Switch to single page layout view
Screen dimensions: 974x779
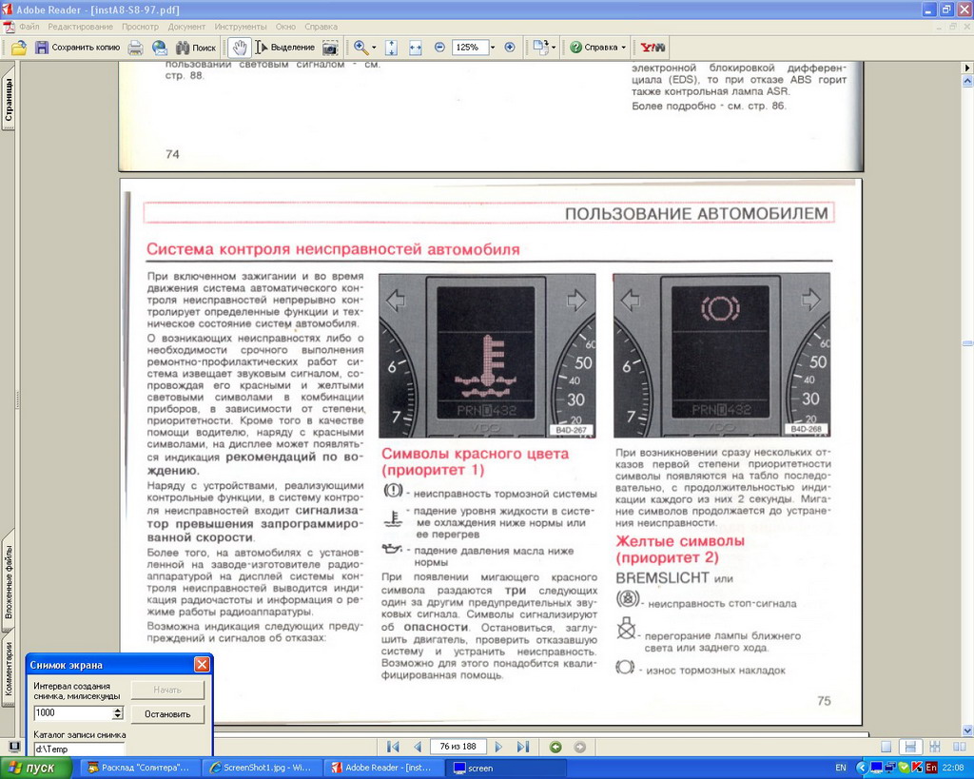pos(886,747)
